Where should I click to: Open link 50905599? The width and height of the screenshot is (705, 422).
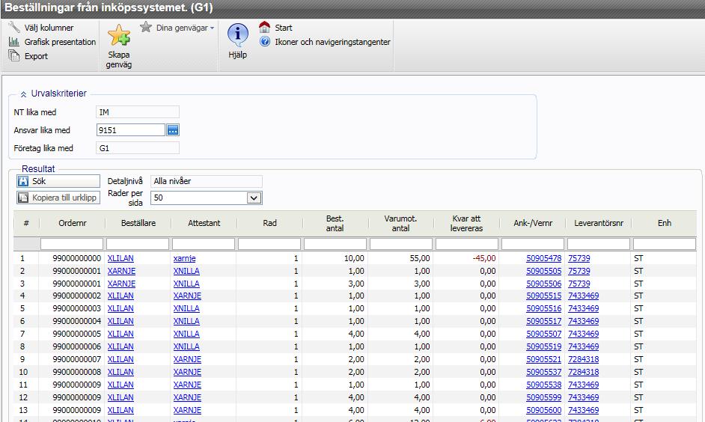tap(543, 397)
